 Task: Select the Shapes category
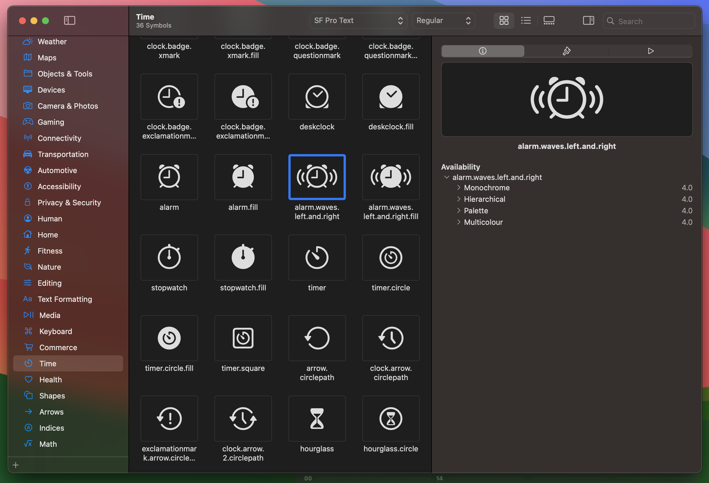click(x=68, y=396)
